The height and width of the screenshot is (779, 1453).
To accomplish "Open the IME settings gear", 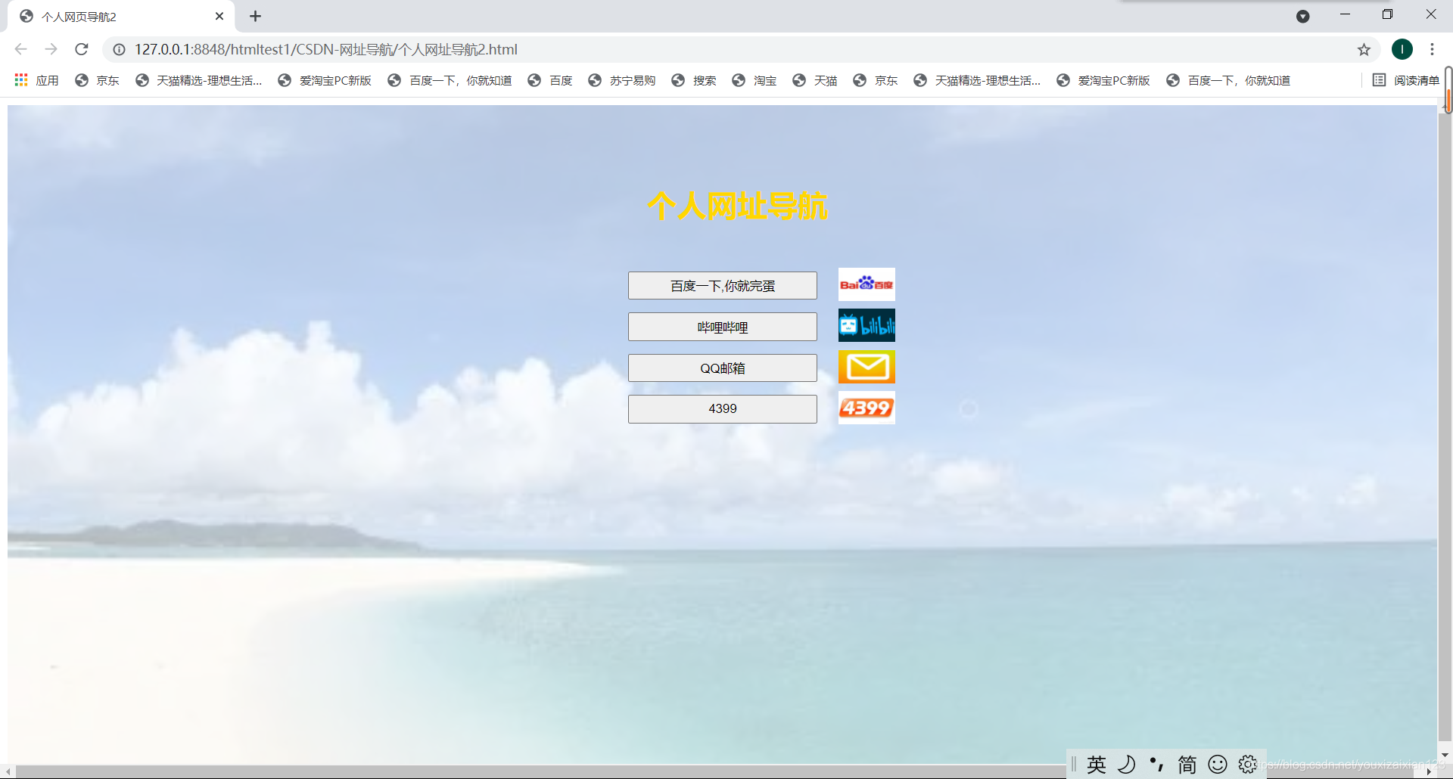I will (1248, 765).
